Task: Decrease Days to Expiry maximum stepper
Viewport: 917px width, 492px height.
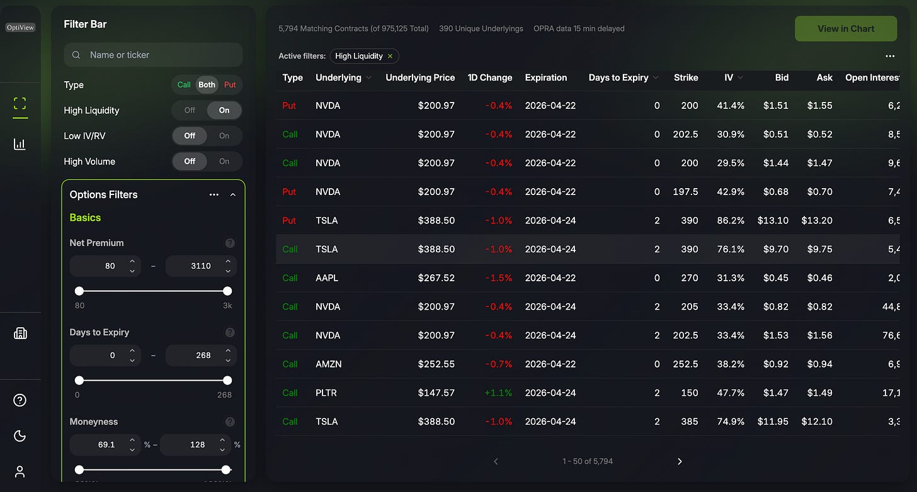Action: [x=228, y=360]
